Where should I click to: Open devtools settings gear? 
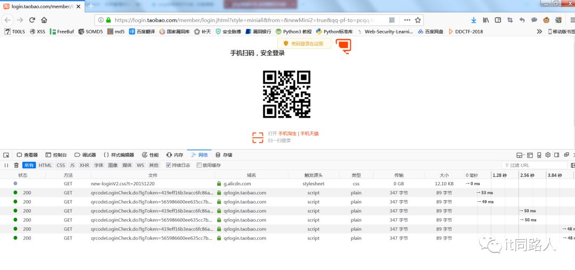(x=548, y=155)
